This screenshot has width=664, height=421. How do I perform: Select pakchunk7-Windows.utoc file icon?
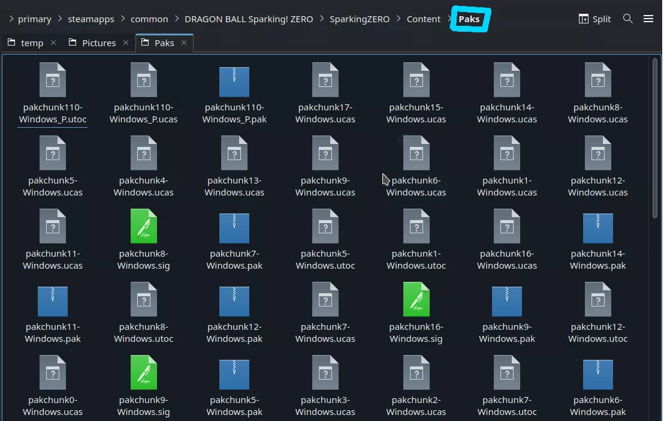tap(507, 372)
